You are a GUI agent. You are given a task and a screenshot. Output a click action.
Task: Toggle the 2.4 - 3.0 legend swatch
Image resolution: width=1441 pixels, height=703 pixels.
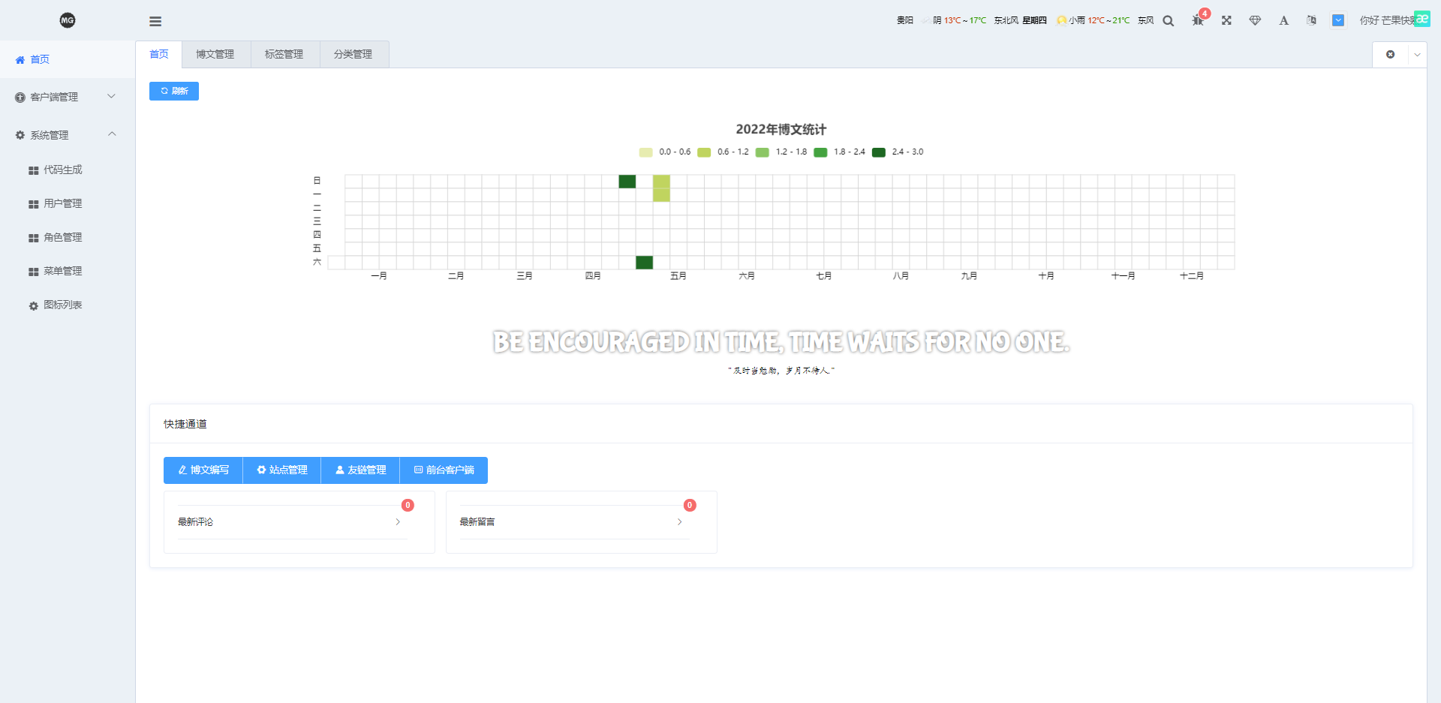point(879,152)
